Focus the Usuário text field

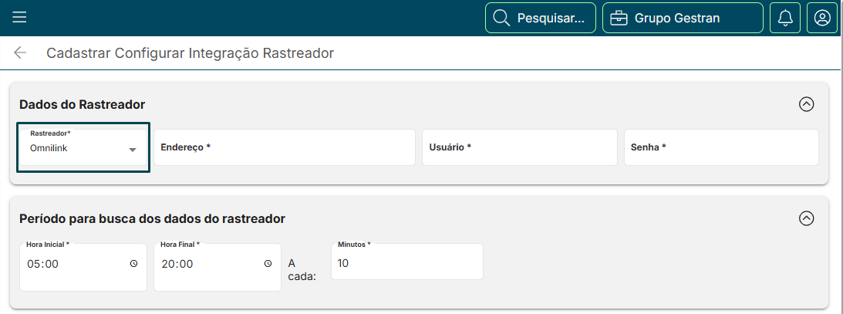click(519, 147)
